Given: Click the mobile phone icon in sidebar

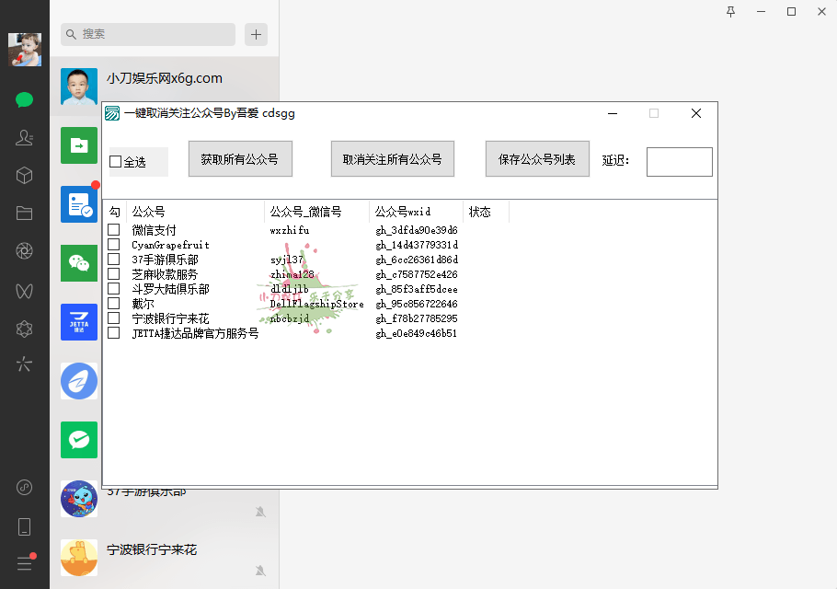Looking at the screenshot, I should click(25, 526).
